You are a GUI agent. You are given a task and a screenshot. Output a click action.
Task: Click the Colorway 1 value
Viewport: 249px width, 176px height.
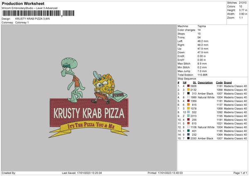pos(22,22)
